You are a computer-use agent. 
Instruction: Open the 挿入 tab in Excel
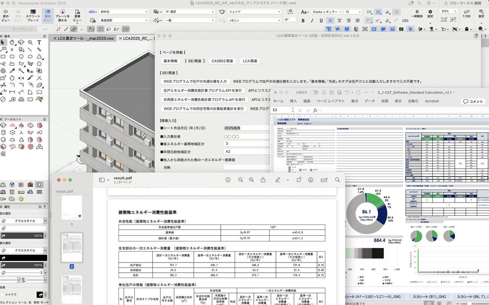(x=293, y=101)
